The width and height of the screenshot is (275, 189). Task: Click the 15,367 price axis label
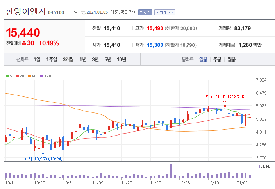point(260,119)
